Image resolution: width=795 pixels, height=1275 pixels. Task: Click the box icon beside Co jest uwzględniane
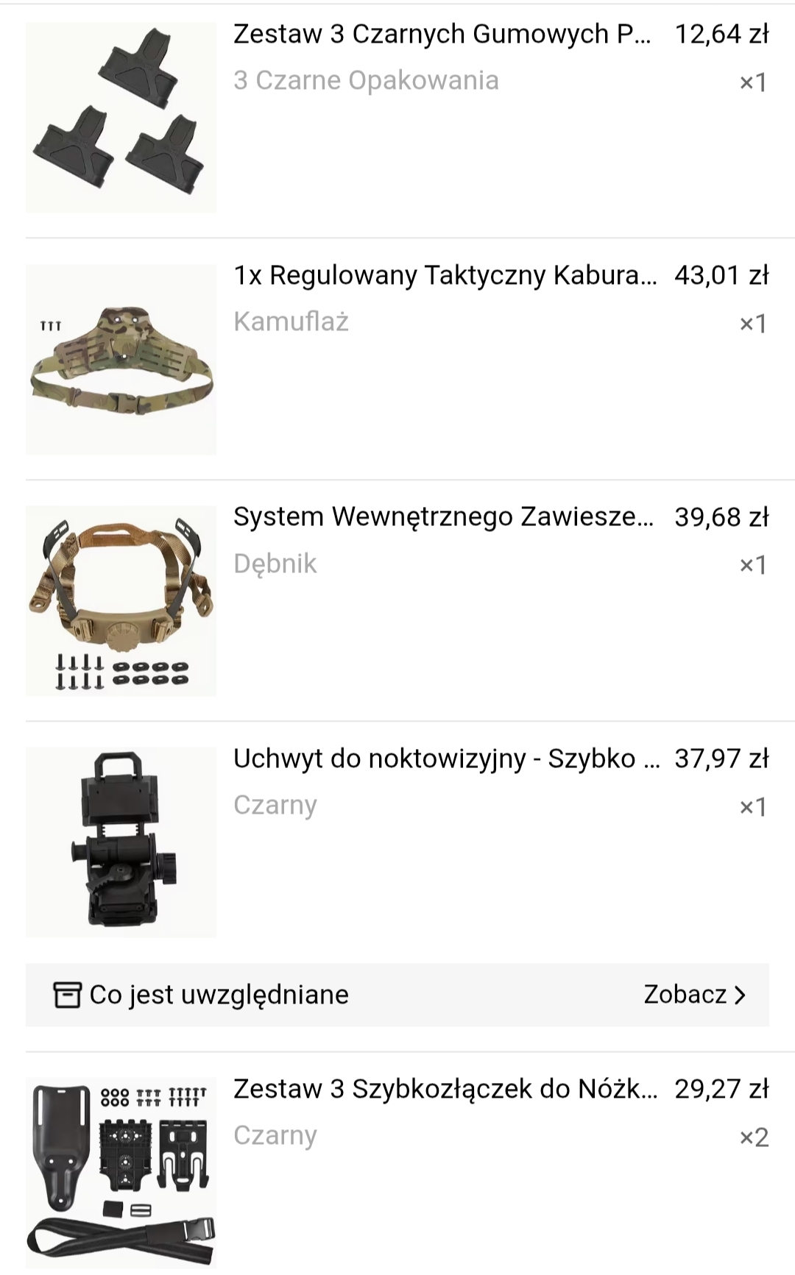click(x=67, y=995)
